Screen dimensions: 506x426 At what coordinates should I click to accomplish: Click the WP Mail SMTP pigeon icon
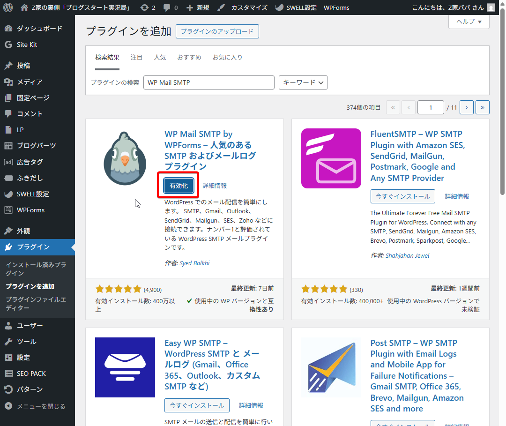(125, 158)
